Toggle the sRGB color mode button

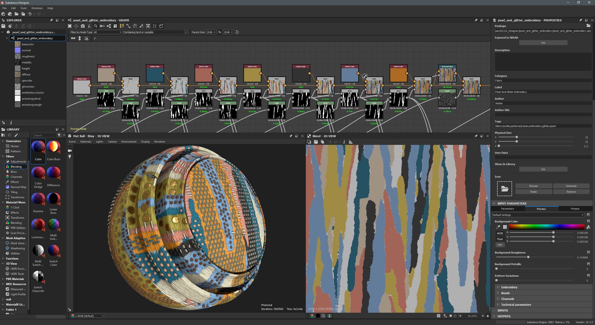pyautogui.click(x=500, y=233)
